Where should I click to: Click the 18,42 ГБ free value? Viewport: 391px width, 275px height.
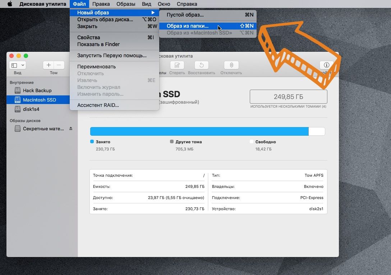(263, 149)
